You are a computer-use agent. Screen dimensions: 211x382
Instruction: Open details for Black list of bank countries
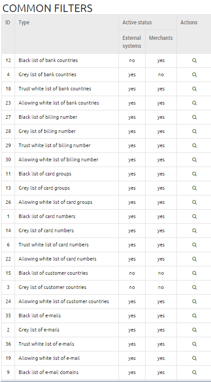(194, 60)
